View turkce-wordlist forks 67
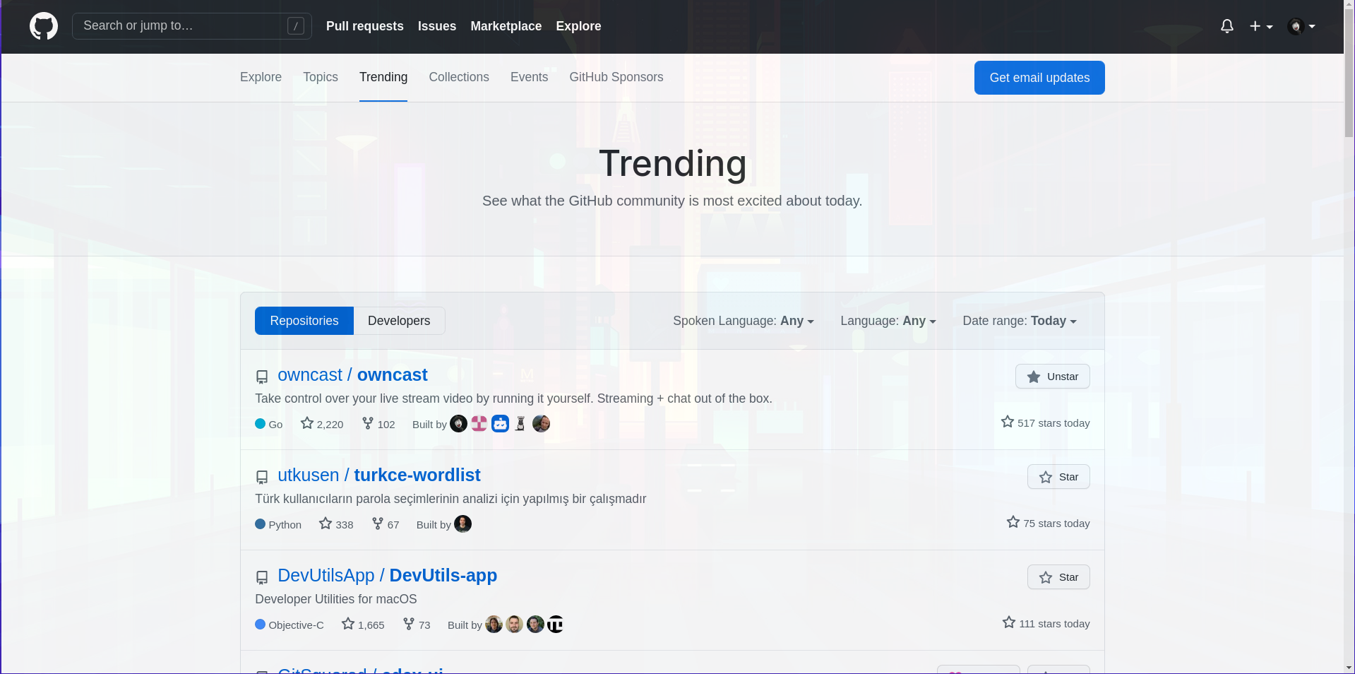This screenshot has width=1355, height=674. 386,524
